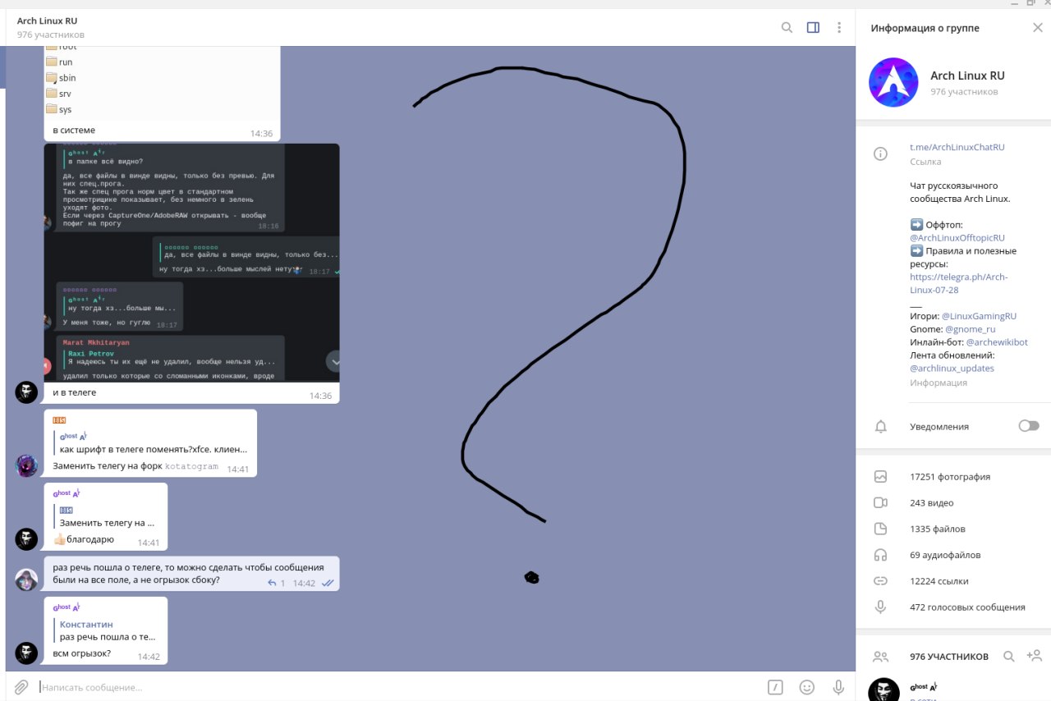Click the Arch Linux RU group avatar
The width and height of the screenshot is (1051, 701).
[893, 82]
